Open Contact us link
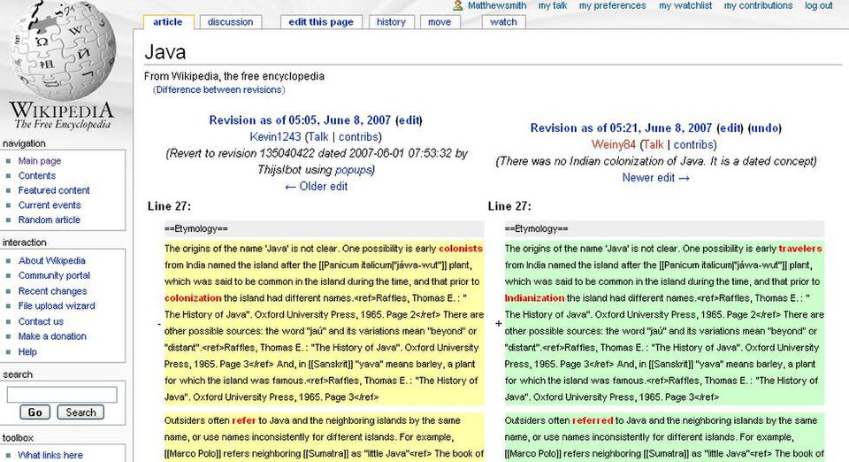This screenshot has height=462, width=849. (x=42, y=321)
